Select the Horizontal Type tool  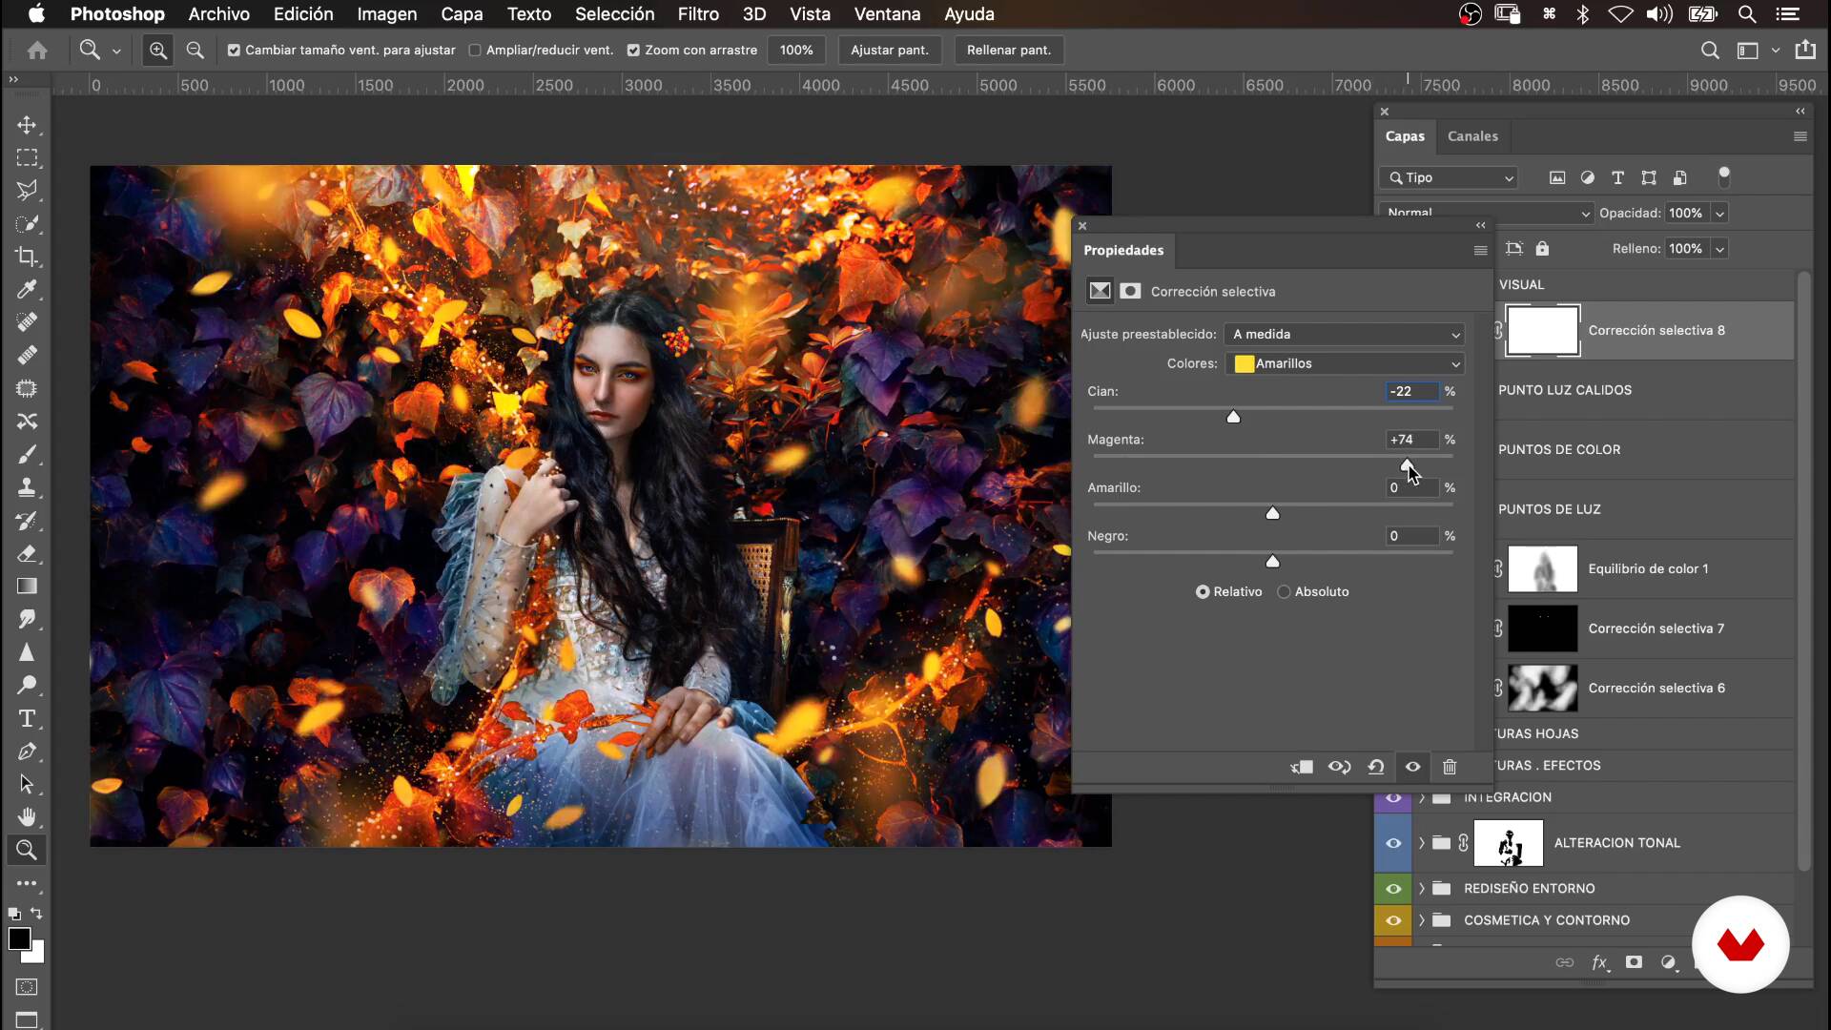click(x=27, y=718)
